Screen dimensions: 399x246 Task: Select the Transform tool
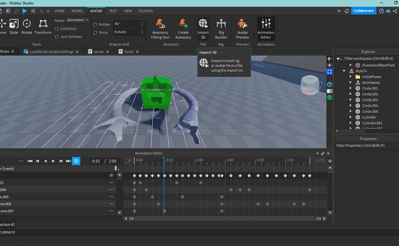43,26
